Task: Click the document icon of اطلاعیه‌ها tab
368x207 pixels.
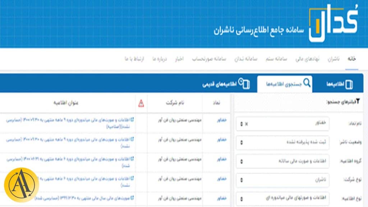Action: coord(349,84)
